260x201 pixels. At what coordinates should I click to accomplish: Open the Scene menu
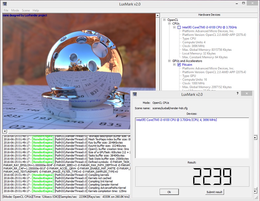tap(26, 10)
